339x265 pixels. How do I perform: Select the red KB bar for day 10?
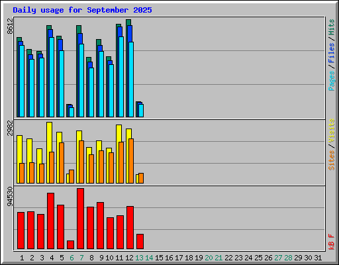tap(110, 233)
